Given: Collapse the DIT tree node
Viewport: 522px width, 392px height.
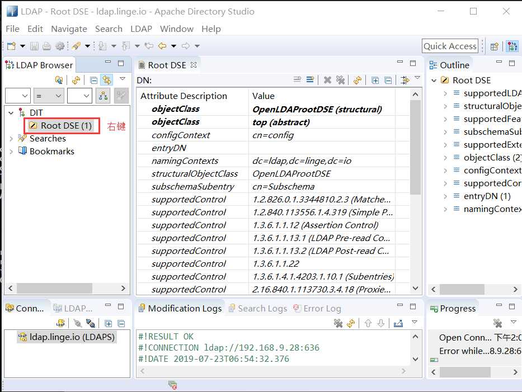Looking at the screenshot, I should (11, 113).
